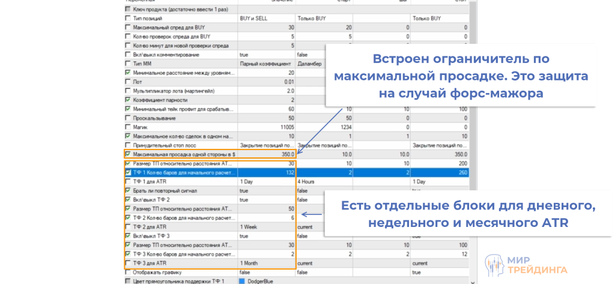
Task: Open the Тип ММ value Парный коэффициент
Action: (x=267, y=64)
